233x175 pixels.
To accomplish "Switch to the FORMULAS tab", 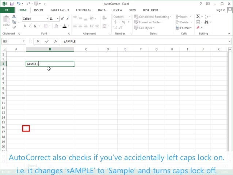I will click(84, 10).
